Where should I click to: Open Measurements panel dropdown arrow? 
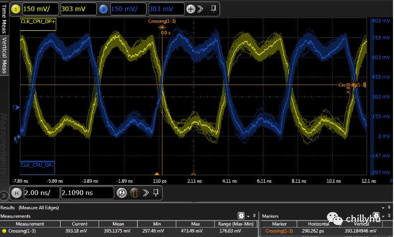pyautogui.click(x=249, y=216)
